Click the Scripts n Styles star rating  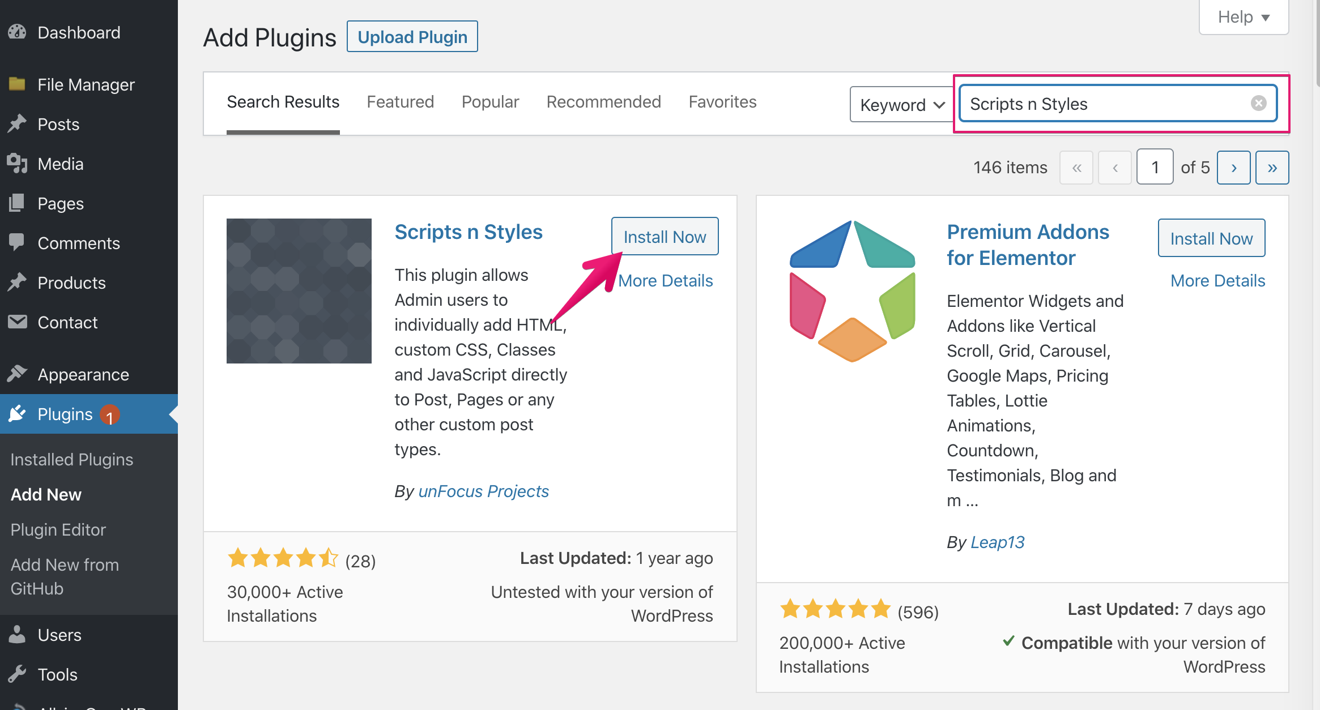283,559
